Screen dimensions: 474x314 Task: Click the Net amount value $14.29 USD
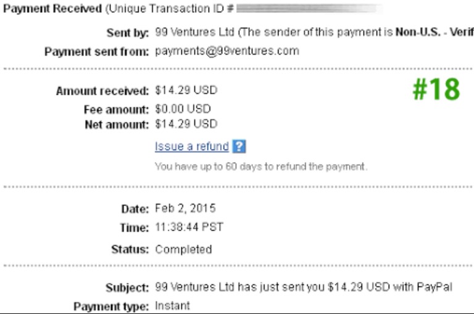click(186, 124)
